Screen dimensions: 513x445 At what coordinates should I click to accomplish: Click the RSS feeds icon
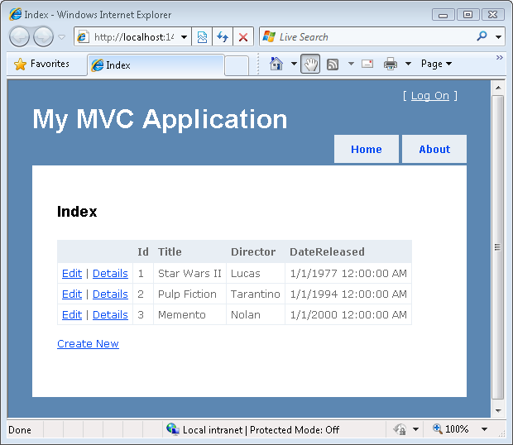(x=333, y=64)
